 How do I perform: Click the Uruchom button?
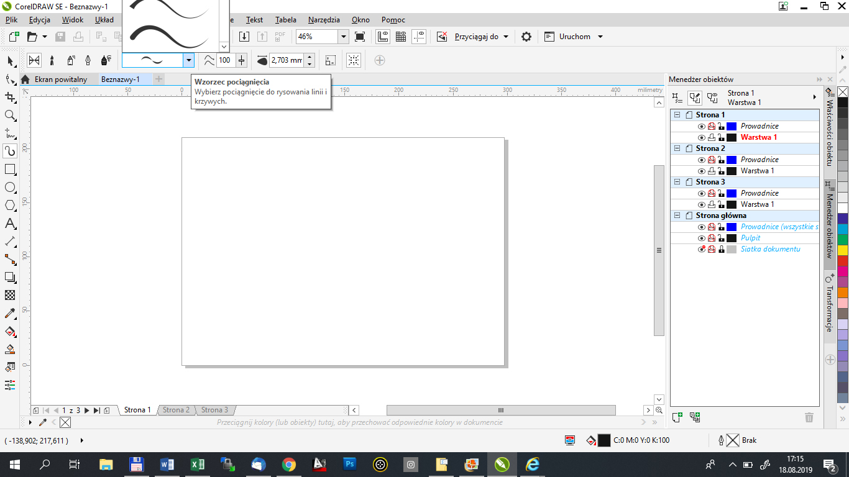574,37
